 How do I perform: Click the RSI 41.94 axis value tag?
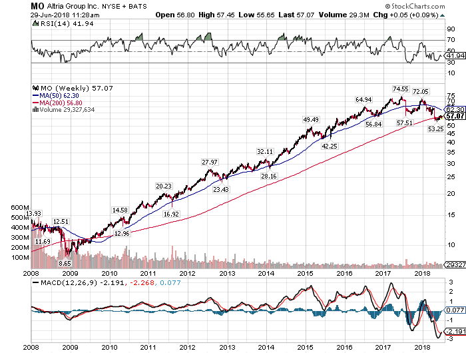(455, 55)
